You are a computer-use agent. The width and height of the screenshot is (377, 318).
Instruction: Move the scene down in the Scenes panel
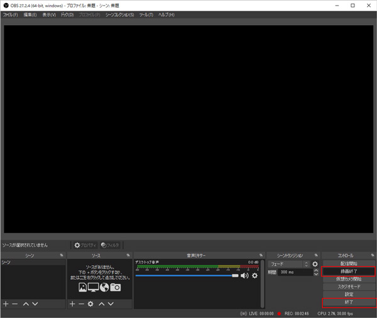click(35, 304)
